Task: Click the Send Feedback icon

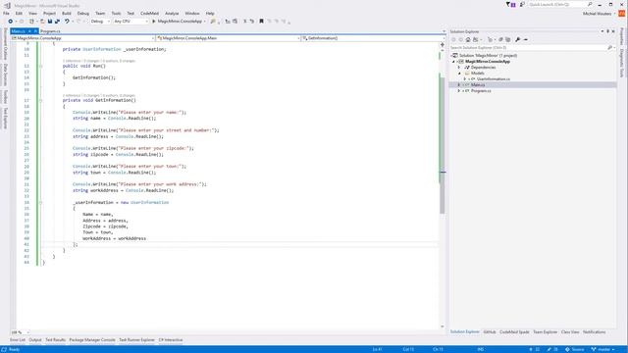Action: pos(522,4)
